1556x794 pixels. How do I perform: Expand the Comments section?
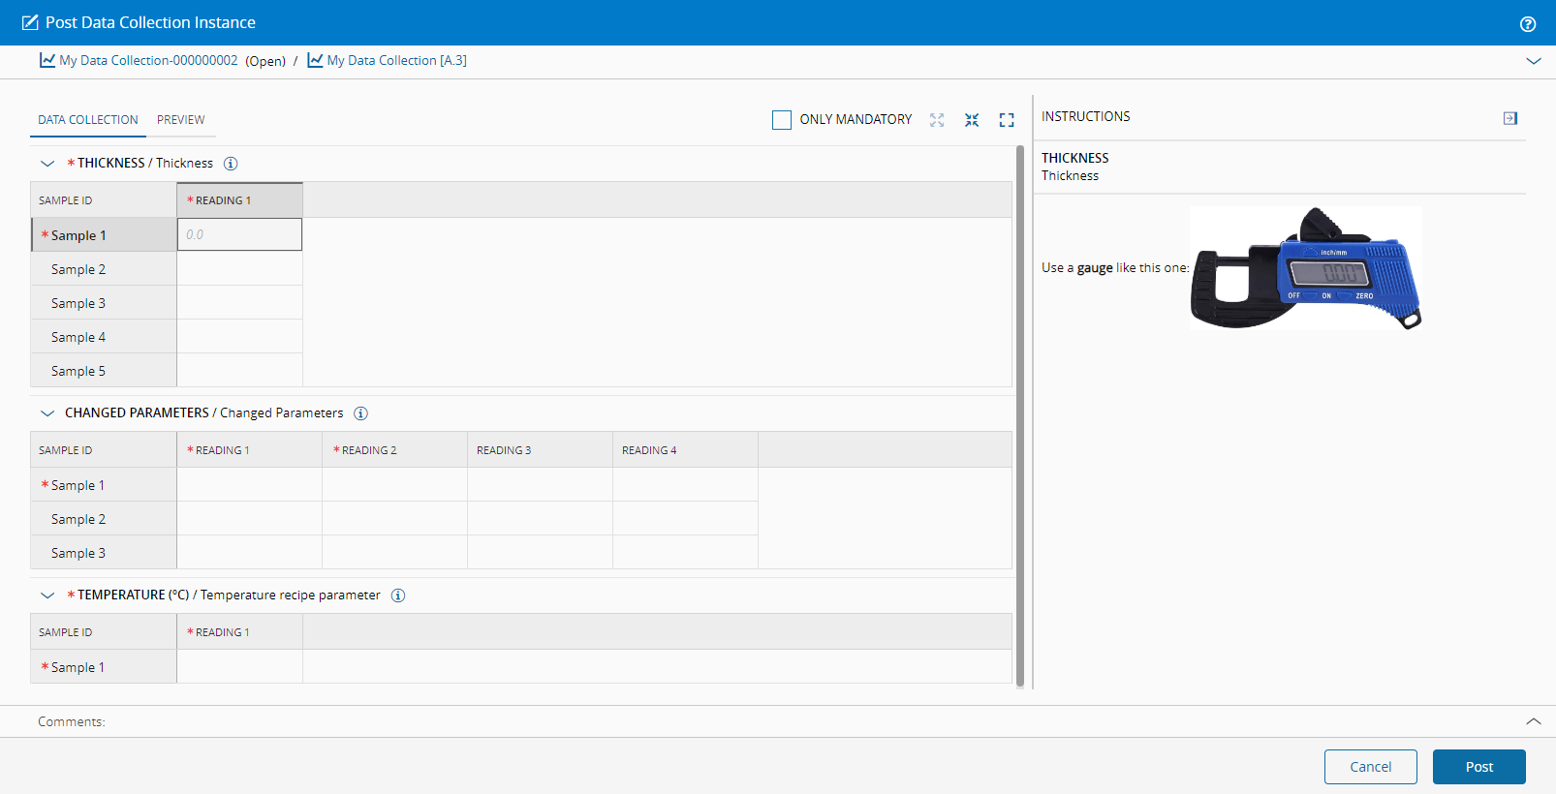[x=1533, y=721]
